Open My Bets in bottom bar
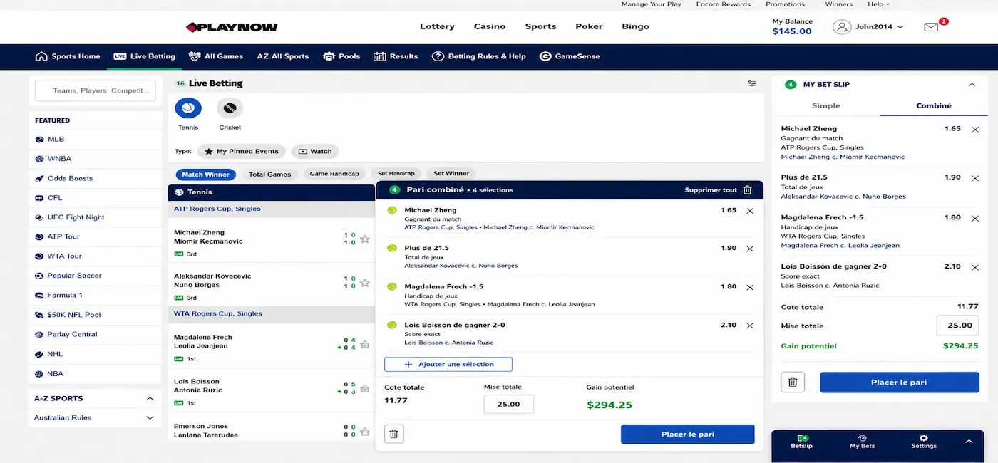 [863, 442]
